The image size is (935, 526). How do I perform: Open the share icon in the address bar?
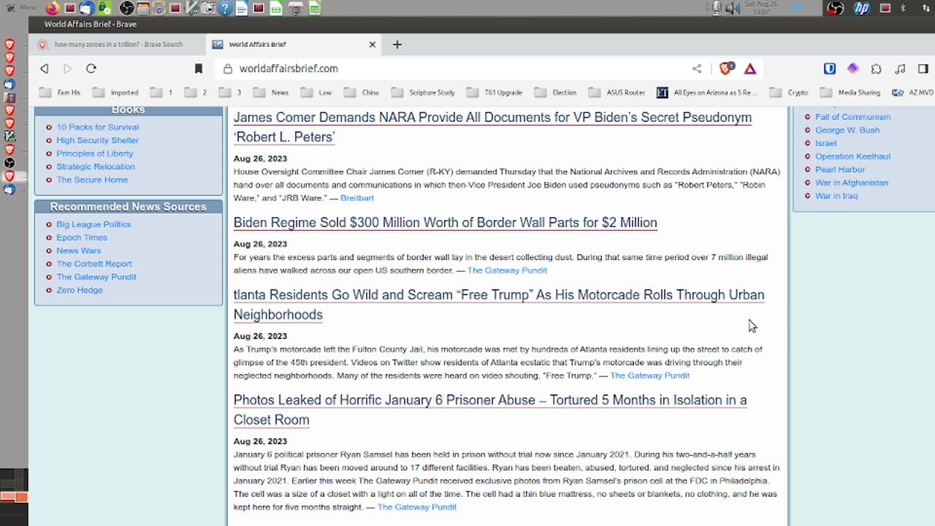point(697,69)
